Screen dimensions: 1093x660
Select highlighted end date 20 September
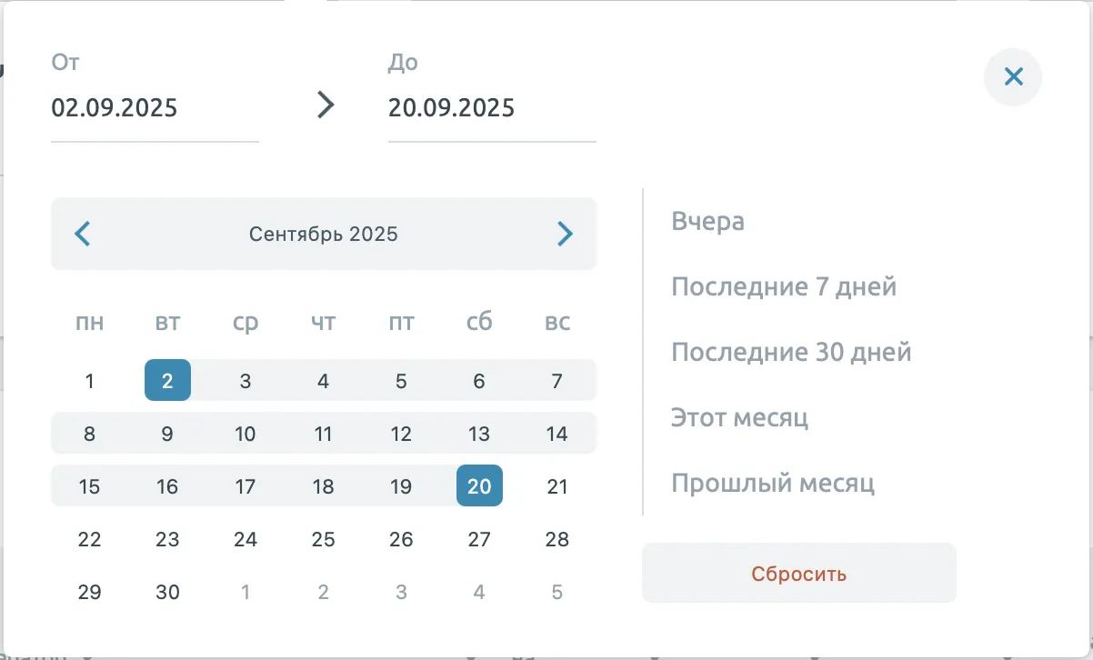479,486
